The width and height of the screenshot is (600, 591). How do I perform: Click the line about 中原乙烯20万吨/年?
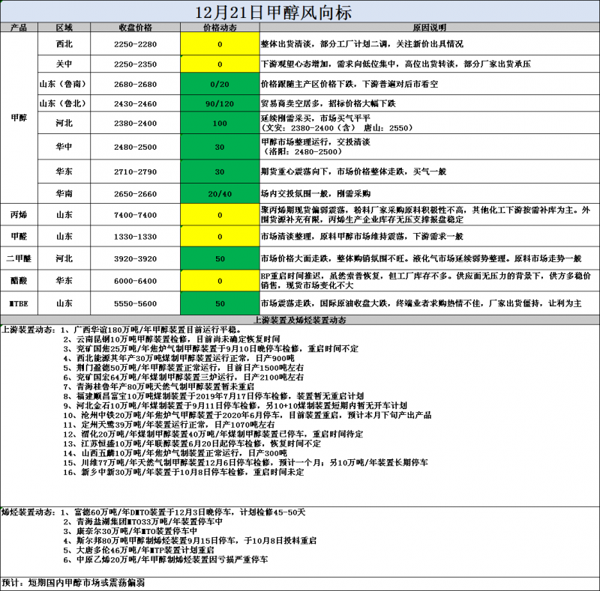pos(165,560)
